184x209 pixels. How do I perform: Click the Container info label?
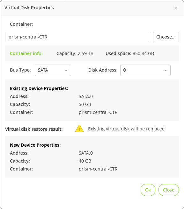[x=26, y=53]
